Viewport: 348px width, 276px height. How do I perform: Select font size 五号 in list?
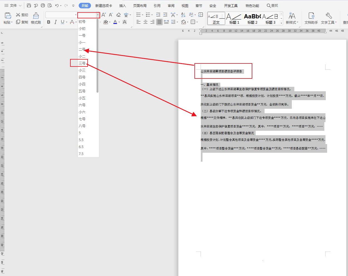pos(82,91)
